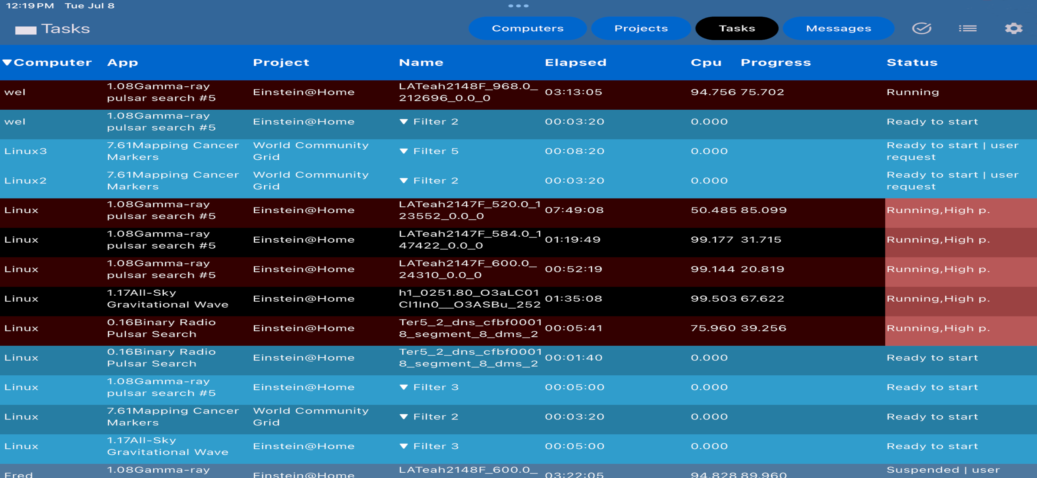
Task: Click elapsed time 00:08:20
Action: (x=575, y=151)
